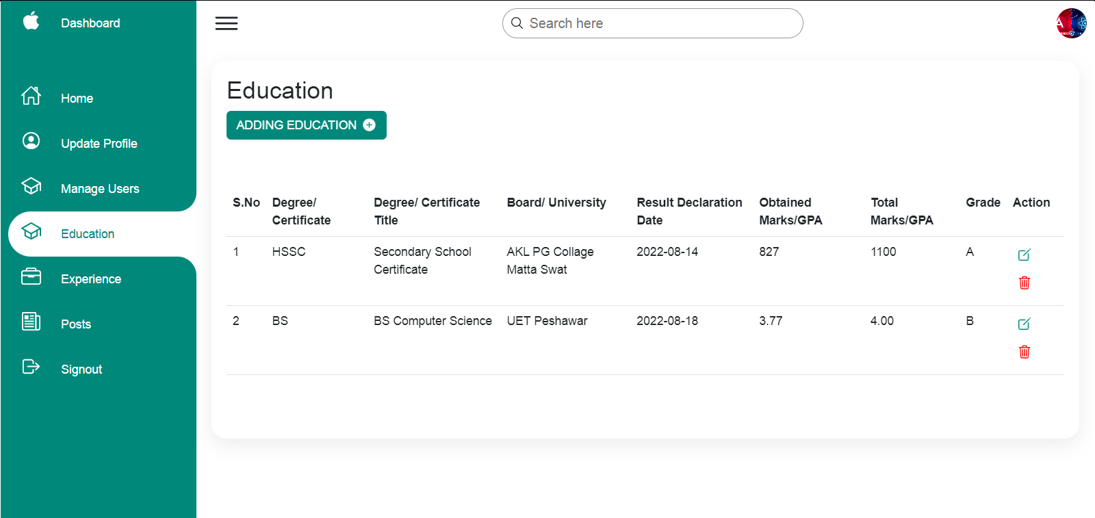
Task: Select the 1100 total marks cell
Action: click(x=883, y=252)
